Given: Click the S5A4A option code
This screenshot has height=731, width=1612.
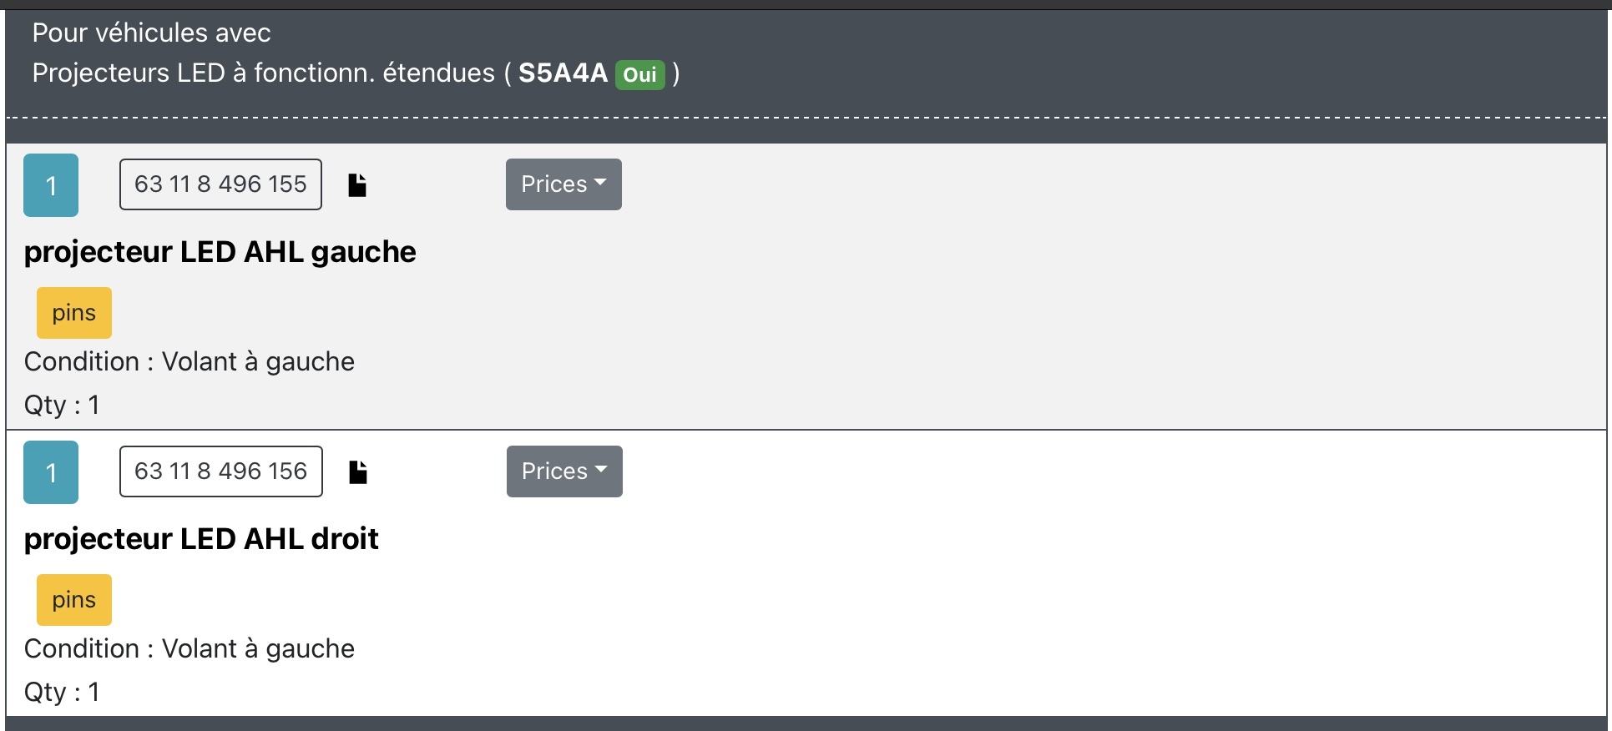Looking at the screenshot, I should 563,73.
